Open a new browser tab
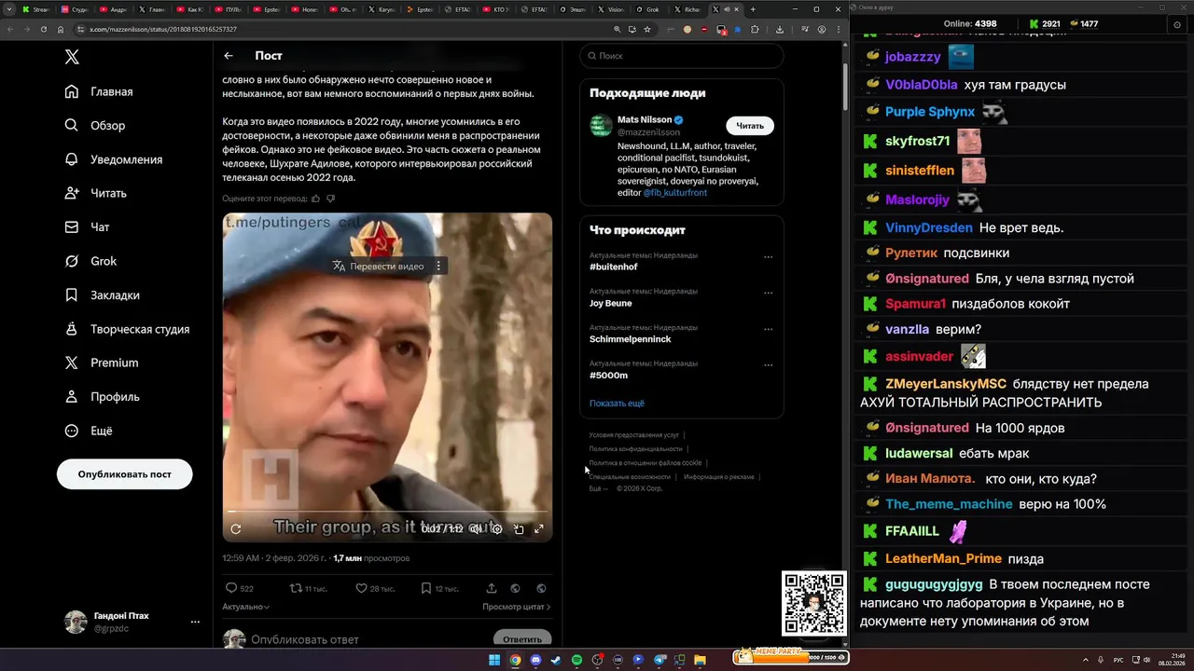The width and height of the screenshot is (1194, 671). click(753, 9)
